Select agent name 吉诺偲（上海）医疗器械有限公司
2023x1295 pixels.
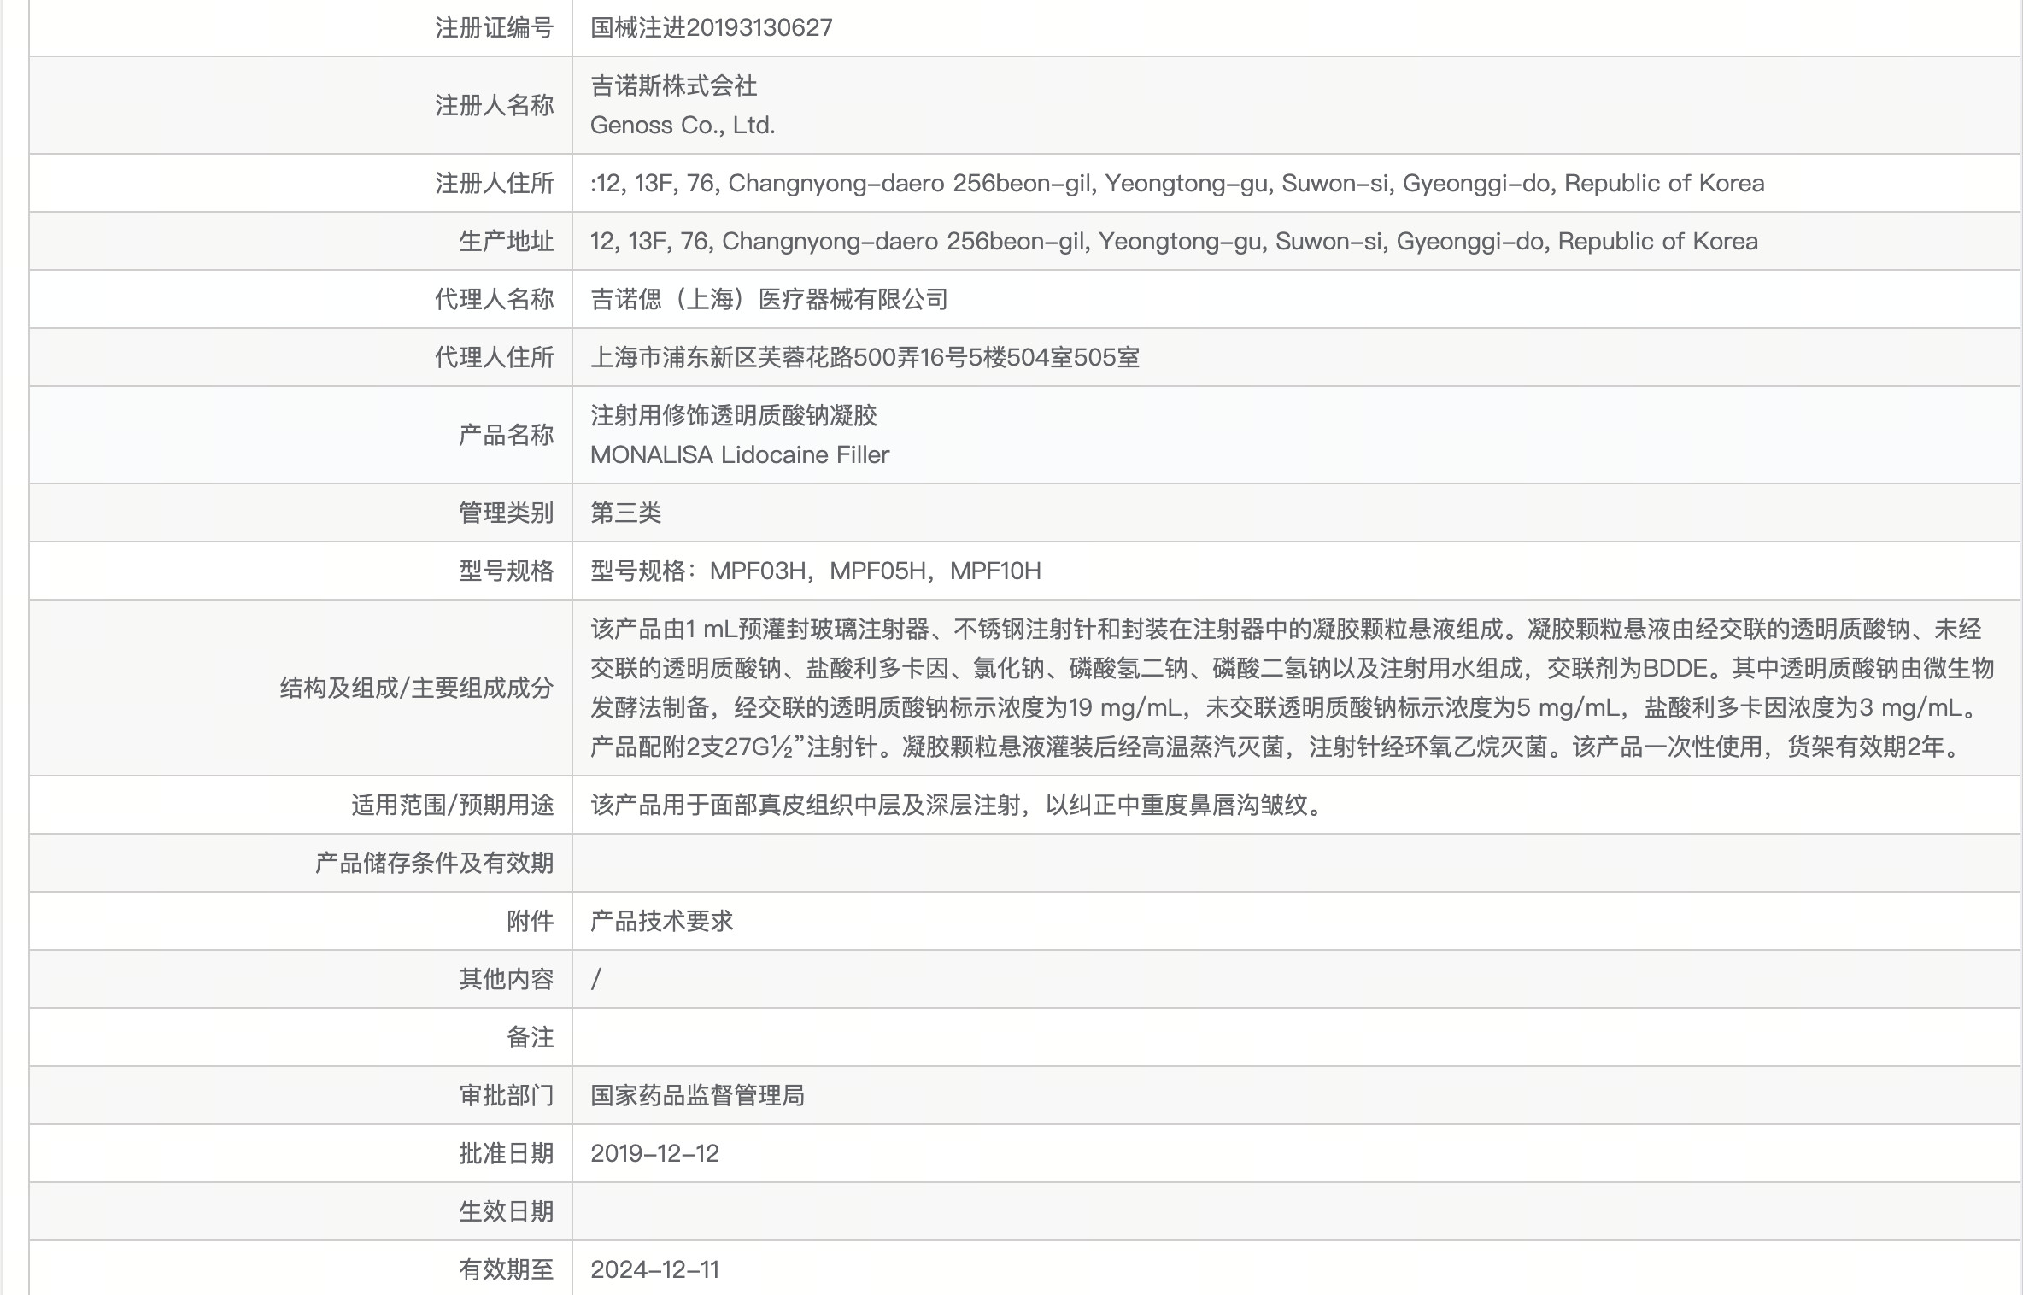(769, 299)
